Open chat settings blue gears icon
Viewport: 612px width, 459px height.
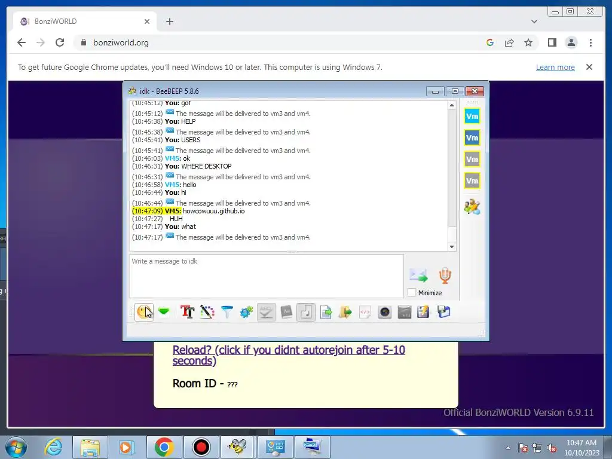pos(246,312)
